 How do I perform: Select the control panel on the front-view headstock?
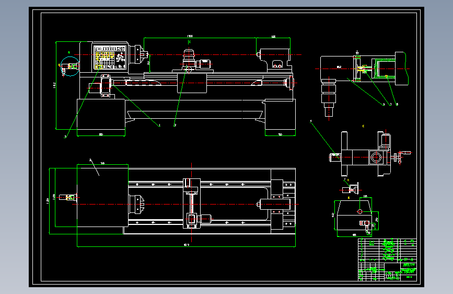pyautogui.click(x=110, y=58)
